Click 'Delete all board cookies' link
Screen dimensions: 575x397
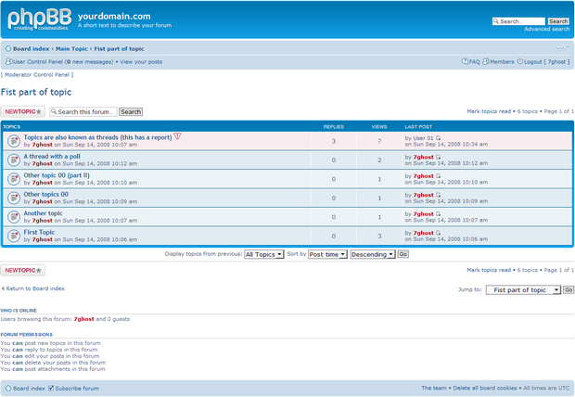point(485,388)
